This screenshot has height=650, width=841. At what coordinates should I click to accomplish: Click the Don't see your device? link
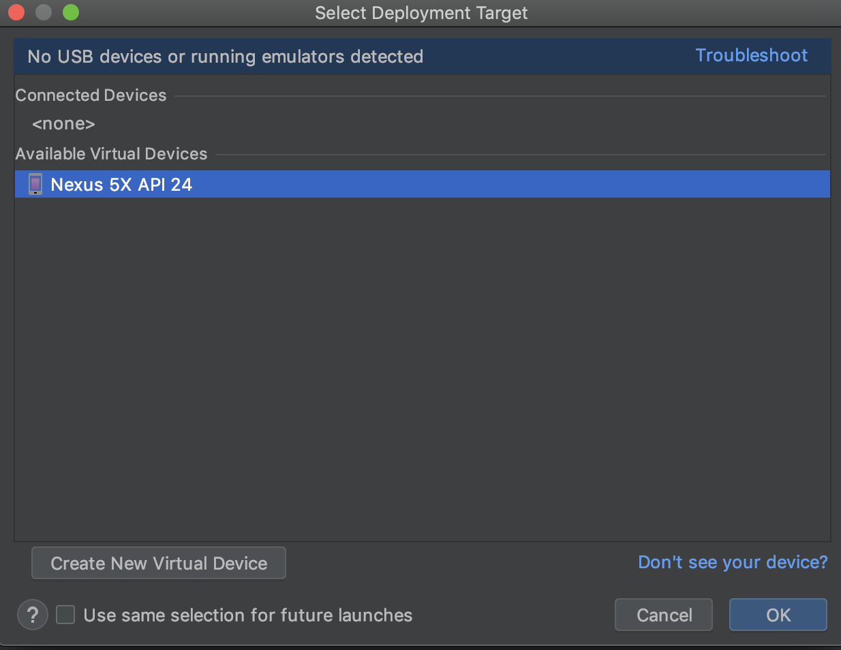(733, 562)
